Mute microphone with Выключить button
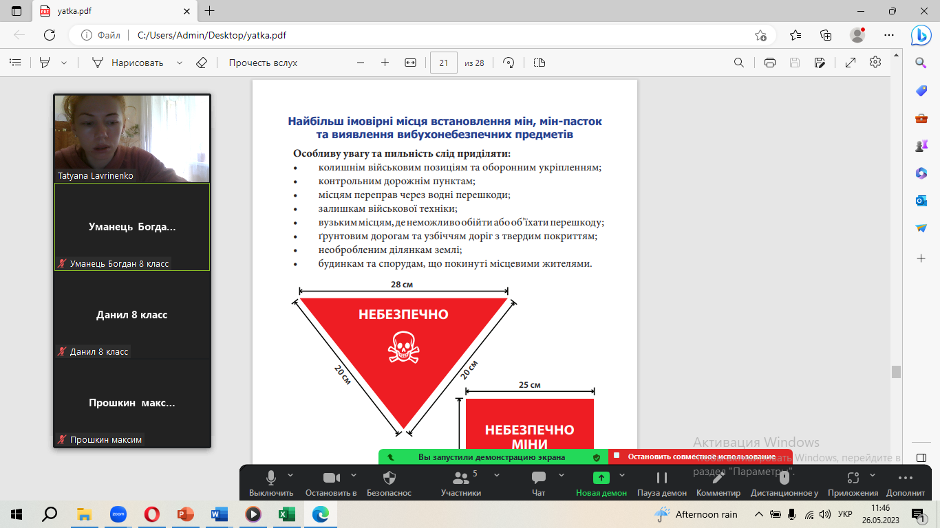The image size is (940, 528). [271, 483]
